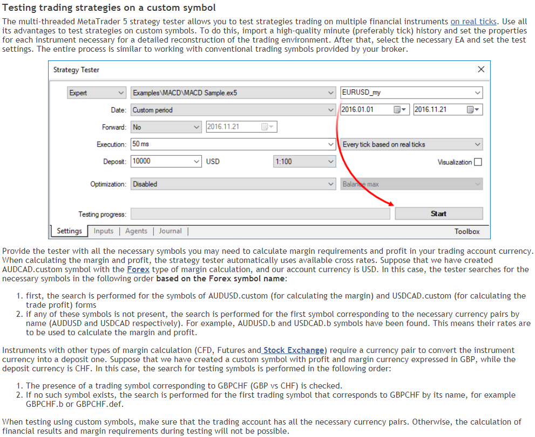Open the Balance max criterion dropdown
Image resolution: width=535 pixels, height=437 pixels.
click(411, 184)
